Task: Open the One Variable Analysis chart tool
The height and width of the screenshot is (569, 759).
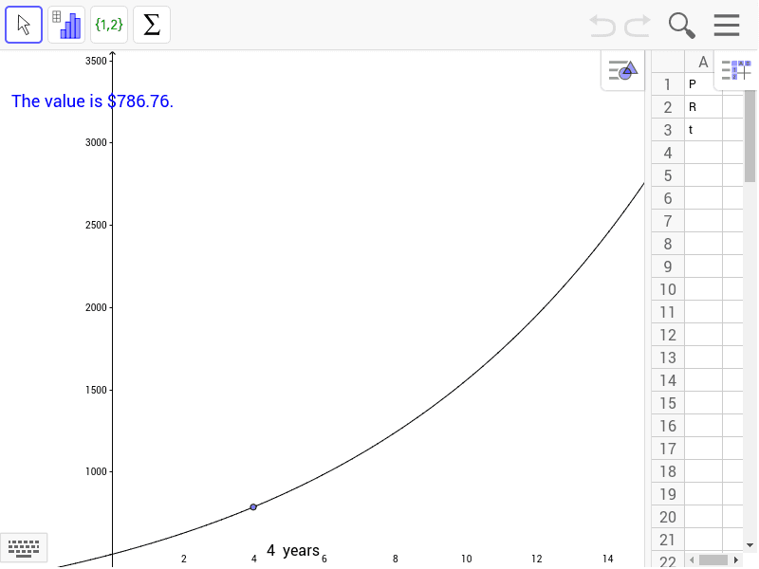Action: click(66, 25)
